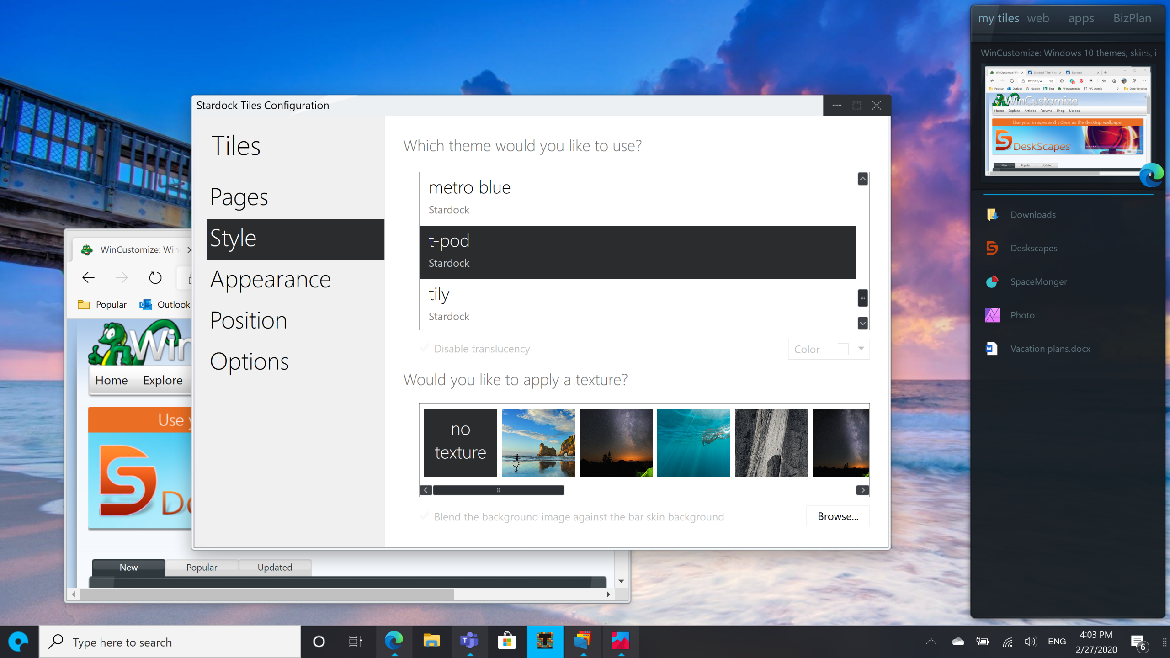
Task: Open the Deskscapes tile icon
Action: click(992, 248)
